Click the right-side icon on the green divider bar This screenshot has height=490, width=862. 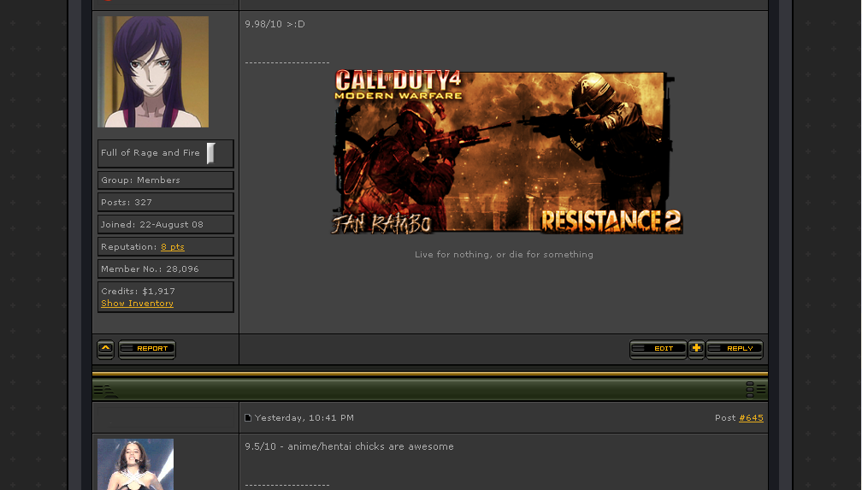click(755, 389)
